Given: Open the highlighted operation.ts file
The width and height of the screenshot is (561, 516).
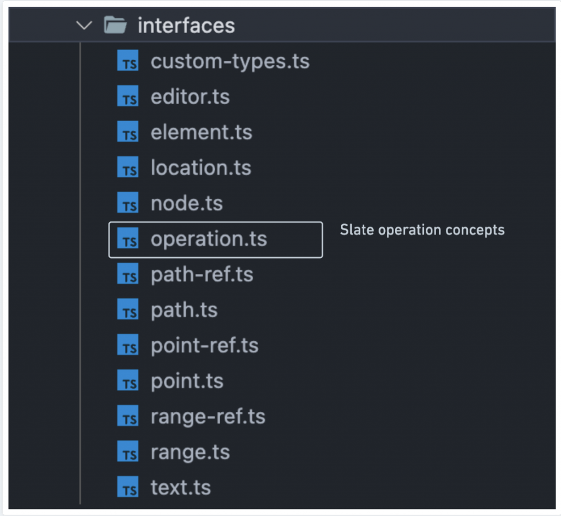Looking at the screenshot, I should click(209, 239).
